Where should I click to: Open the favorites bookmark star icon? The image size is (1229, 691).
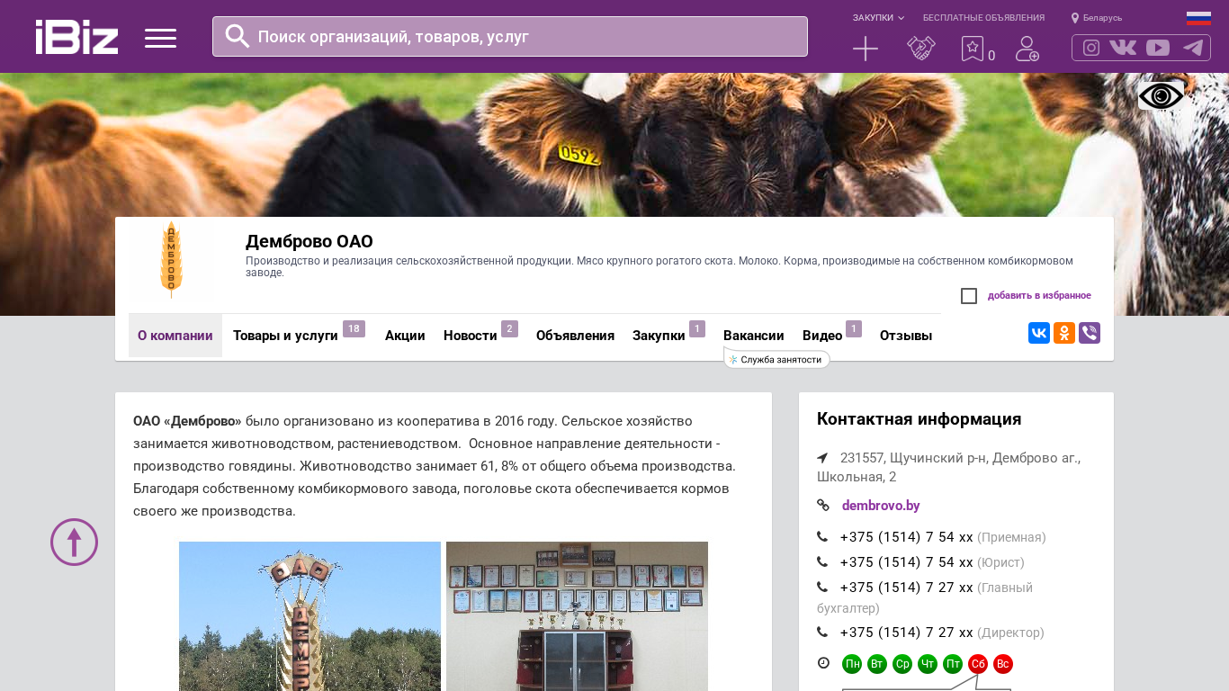point(973,49)
